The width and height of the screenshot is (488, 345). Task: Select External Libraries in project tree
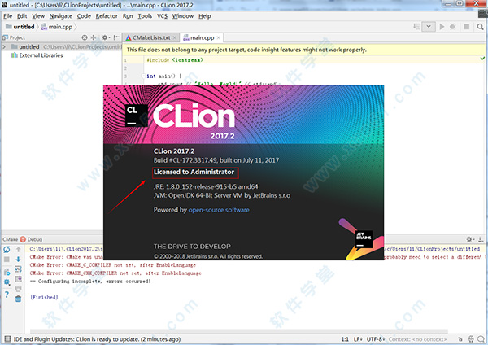[37, 55]
